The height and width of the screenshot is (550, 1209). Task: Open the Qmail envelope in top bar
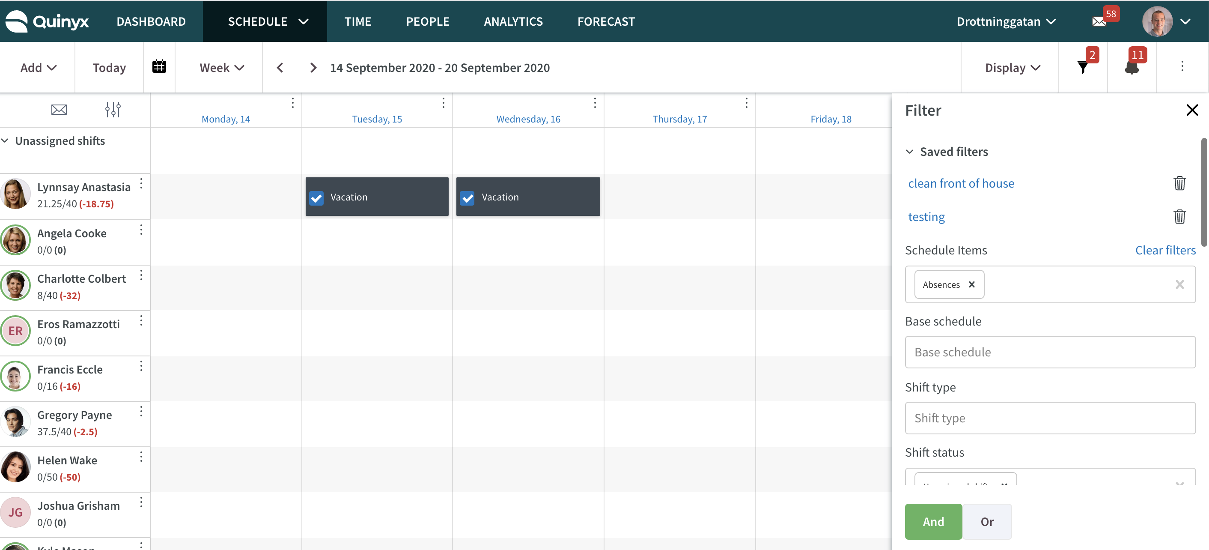click(x=1099, y=21)
